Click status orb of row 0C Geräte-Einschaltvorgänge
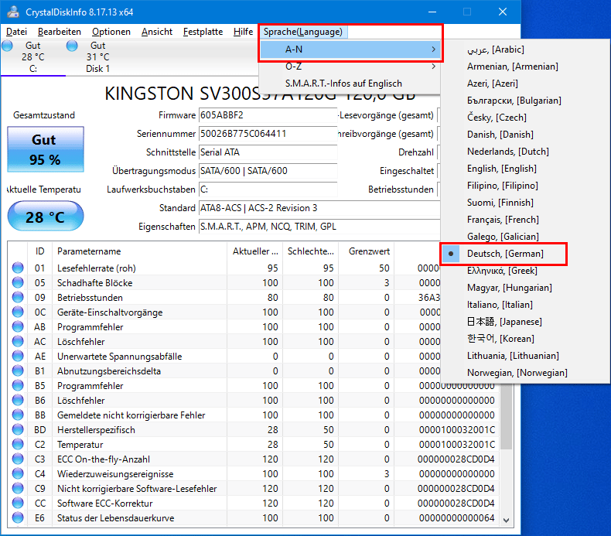This screenshot has height=536, width=611. (18, 312)
